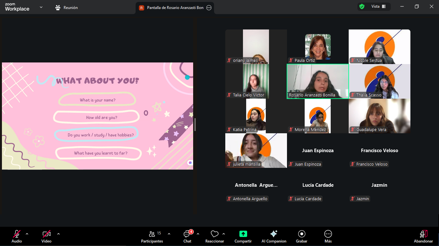Screen dimensions: 439x246
Task: Open the Más options ellipsis icon
Action: point(328,234)
